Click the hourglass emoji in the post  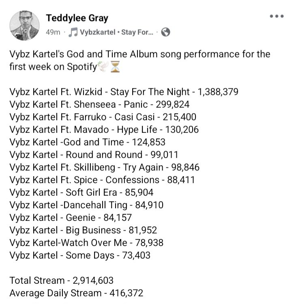tap(115, 67)
